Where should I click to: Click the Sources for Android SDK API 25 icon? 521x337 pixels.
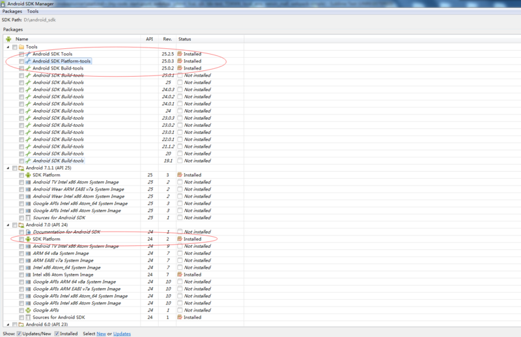[28, 217]
